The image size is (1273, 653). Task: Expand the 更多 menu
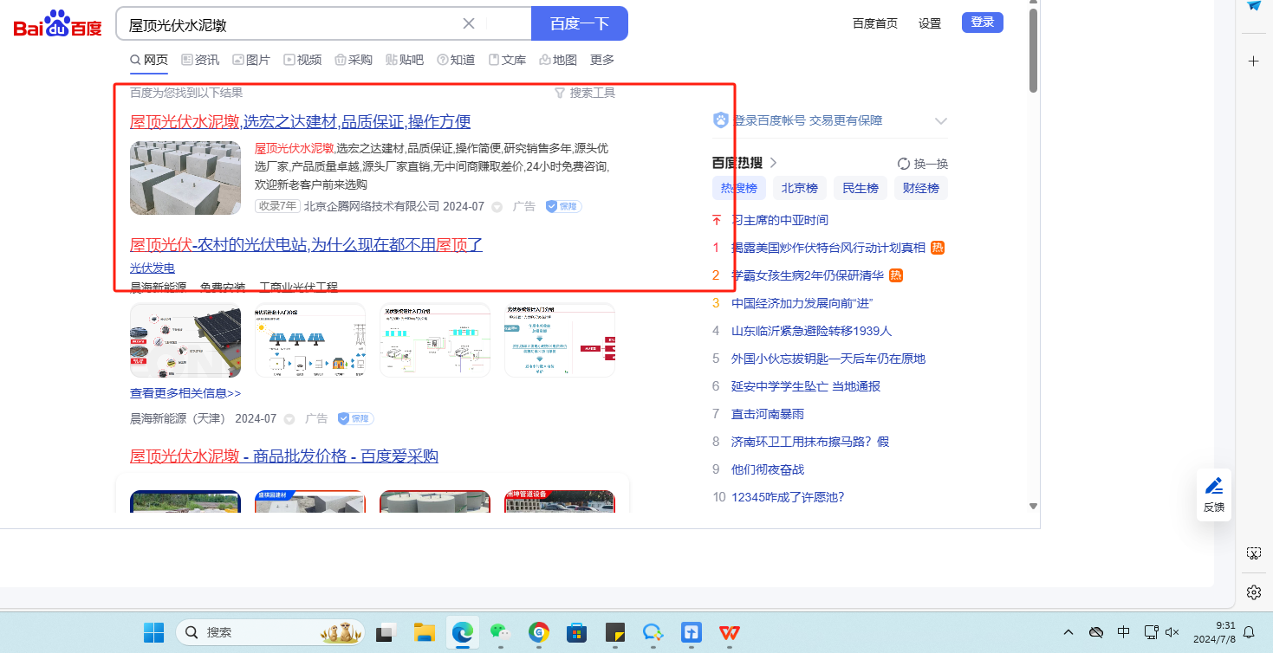click(x=602, y=60)
